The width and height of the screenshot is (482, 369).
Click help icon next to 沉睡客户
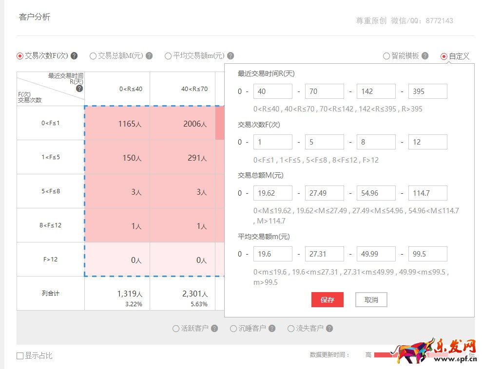click(x=272, y=329)
